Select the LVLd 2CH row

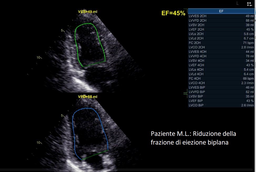coord(221,38)
